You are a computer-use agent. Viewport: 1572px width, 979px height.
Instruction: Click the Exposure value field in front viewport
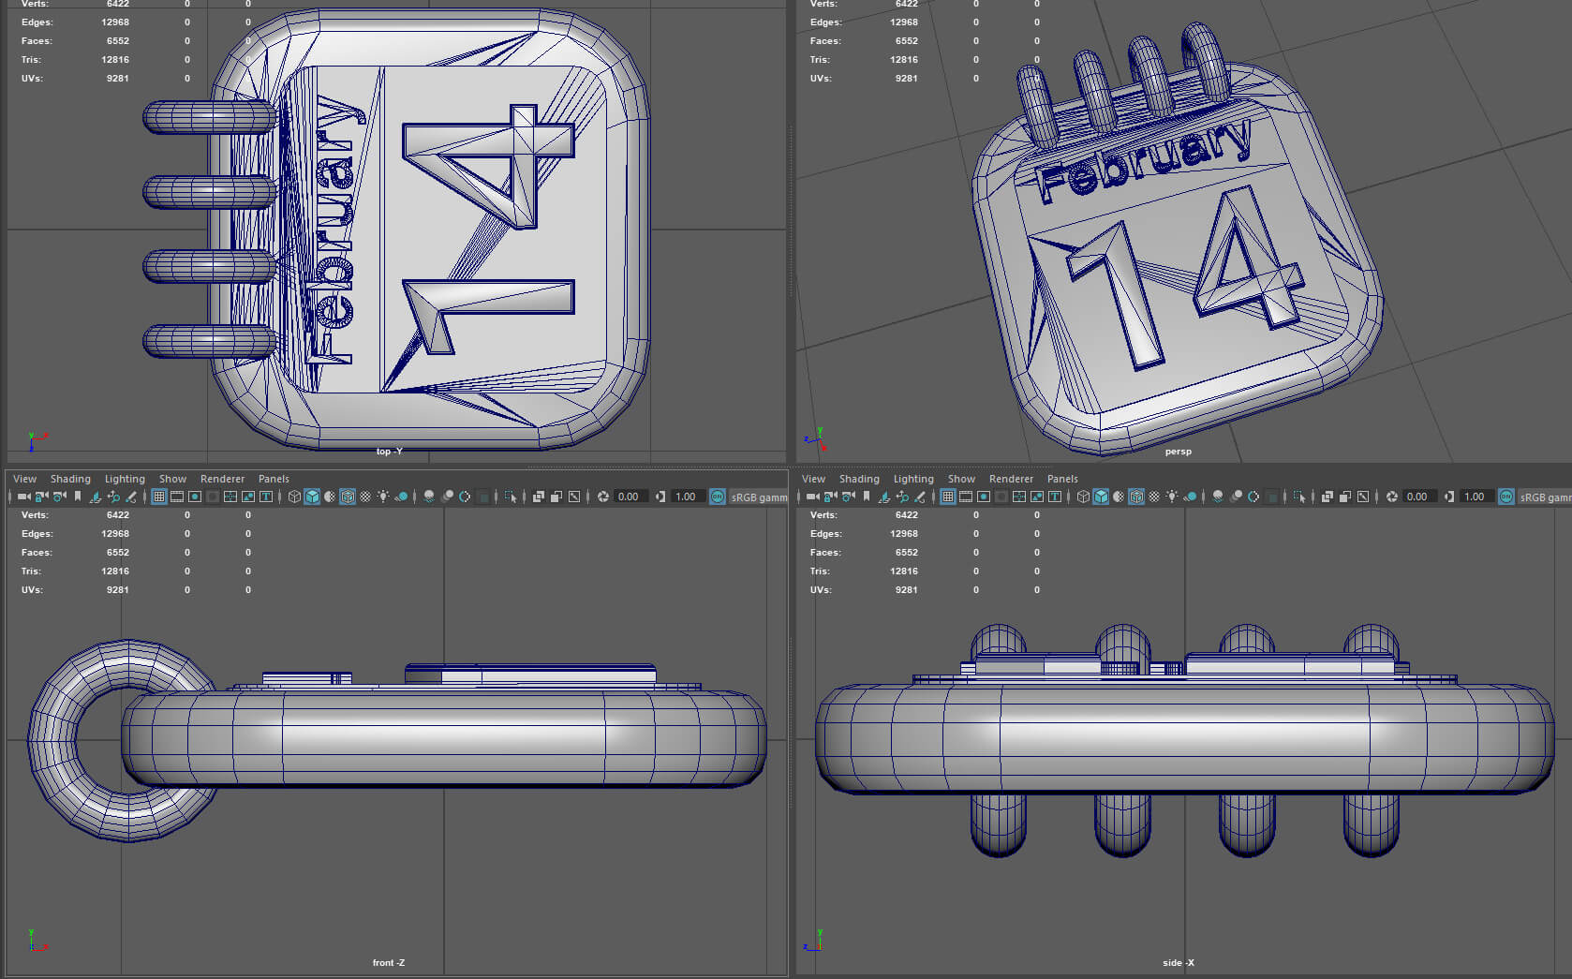629,497
